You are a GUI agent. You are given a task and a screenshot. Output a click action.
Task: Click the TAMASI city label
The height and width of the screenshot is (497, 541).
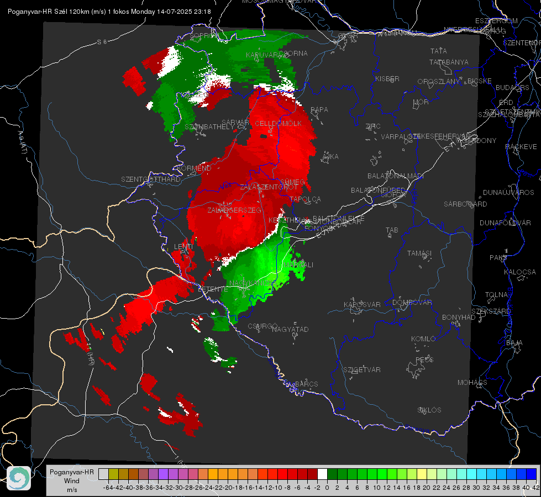pyautogui.click(x=419, y=253)
